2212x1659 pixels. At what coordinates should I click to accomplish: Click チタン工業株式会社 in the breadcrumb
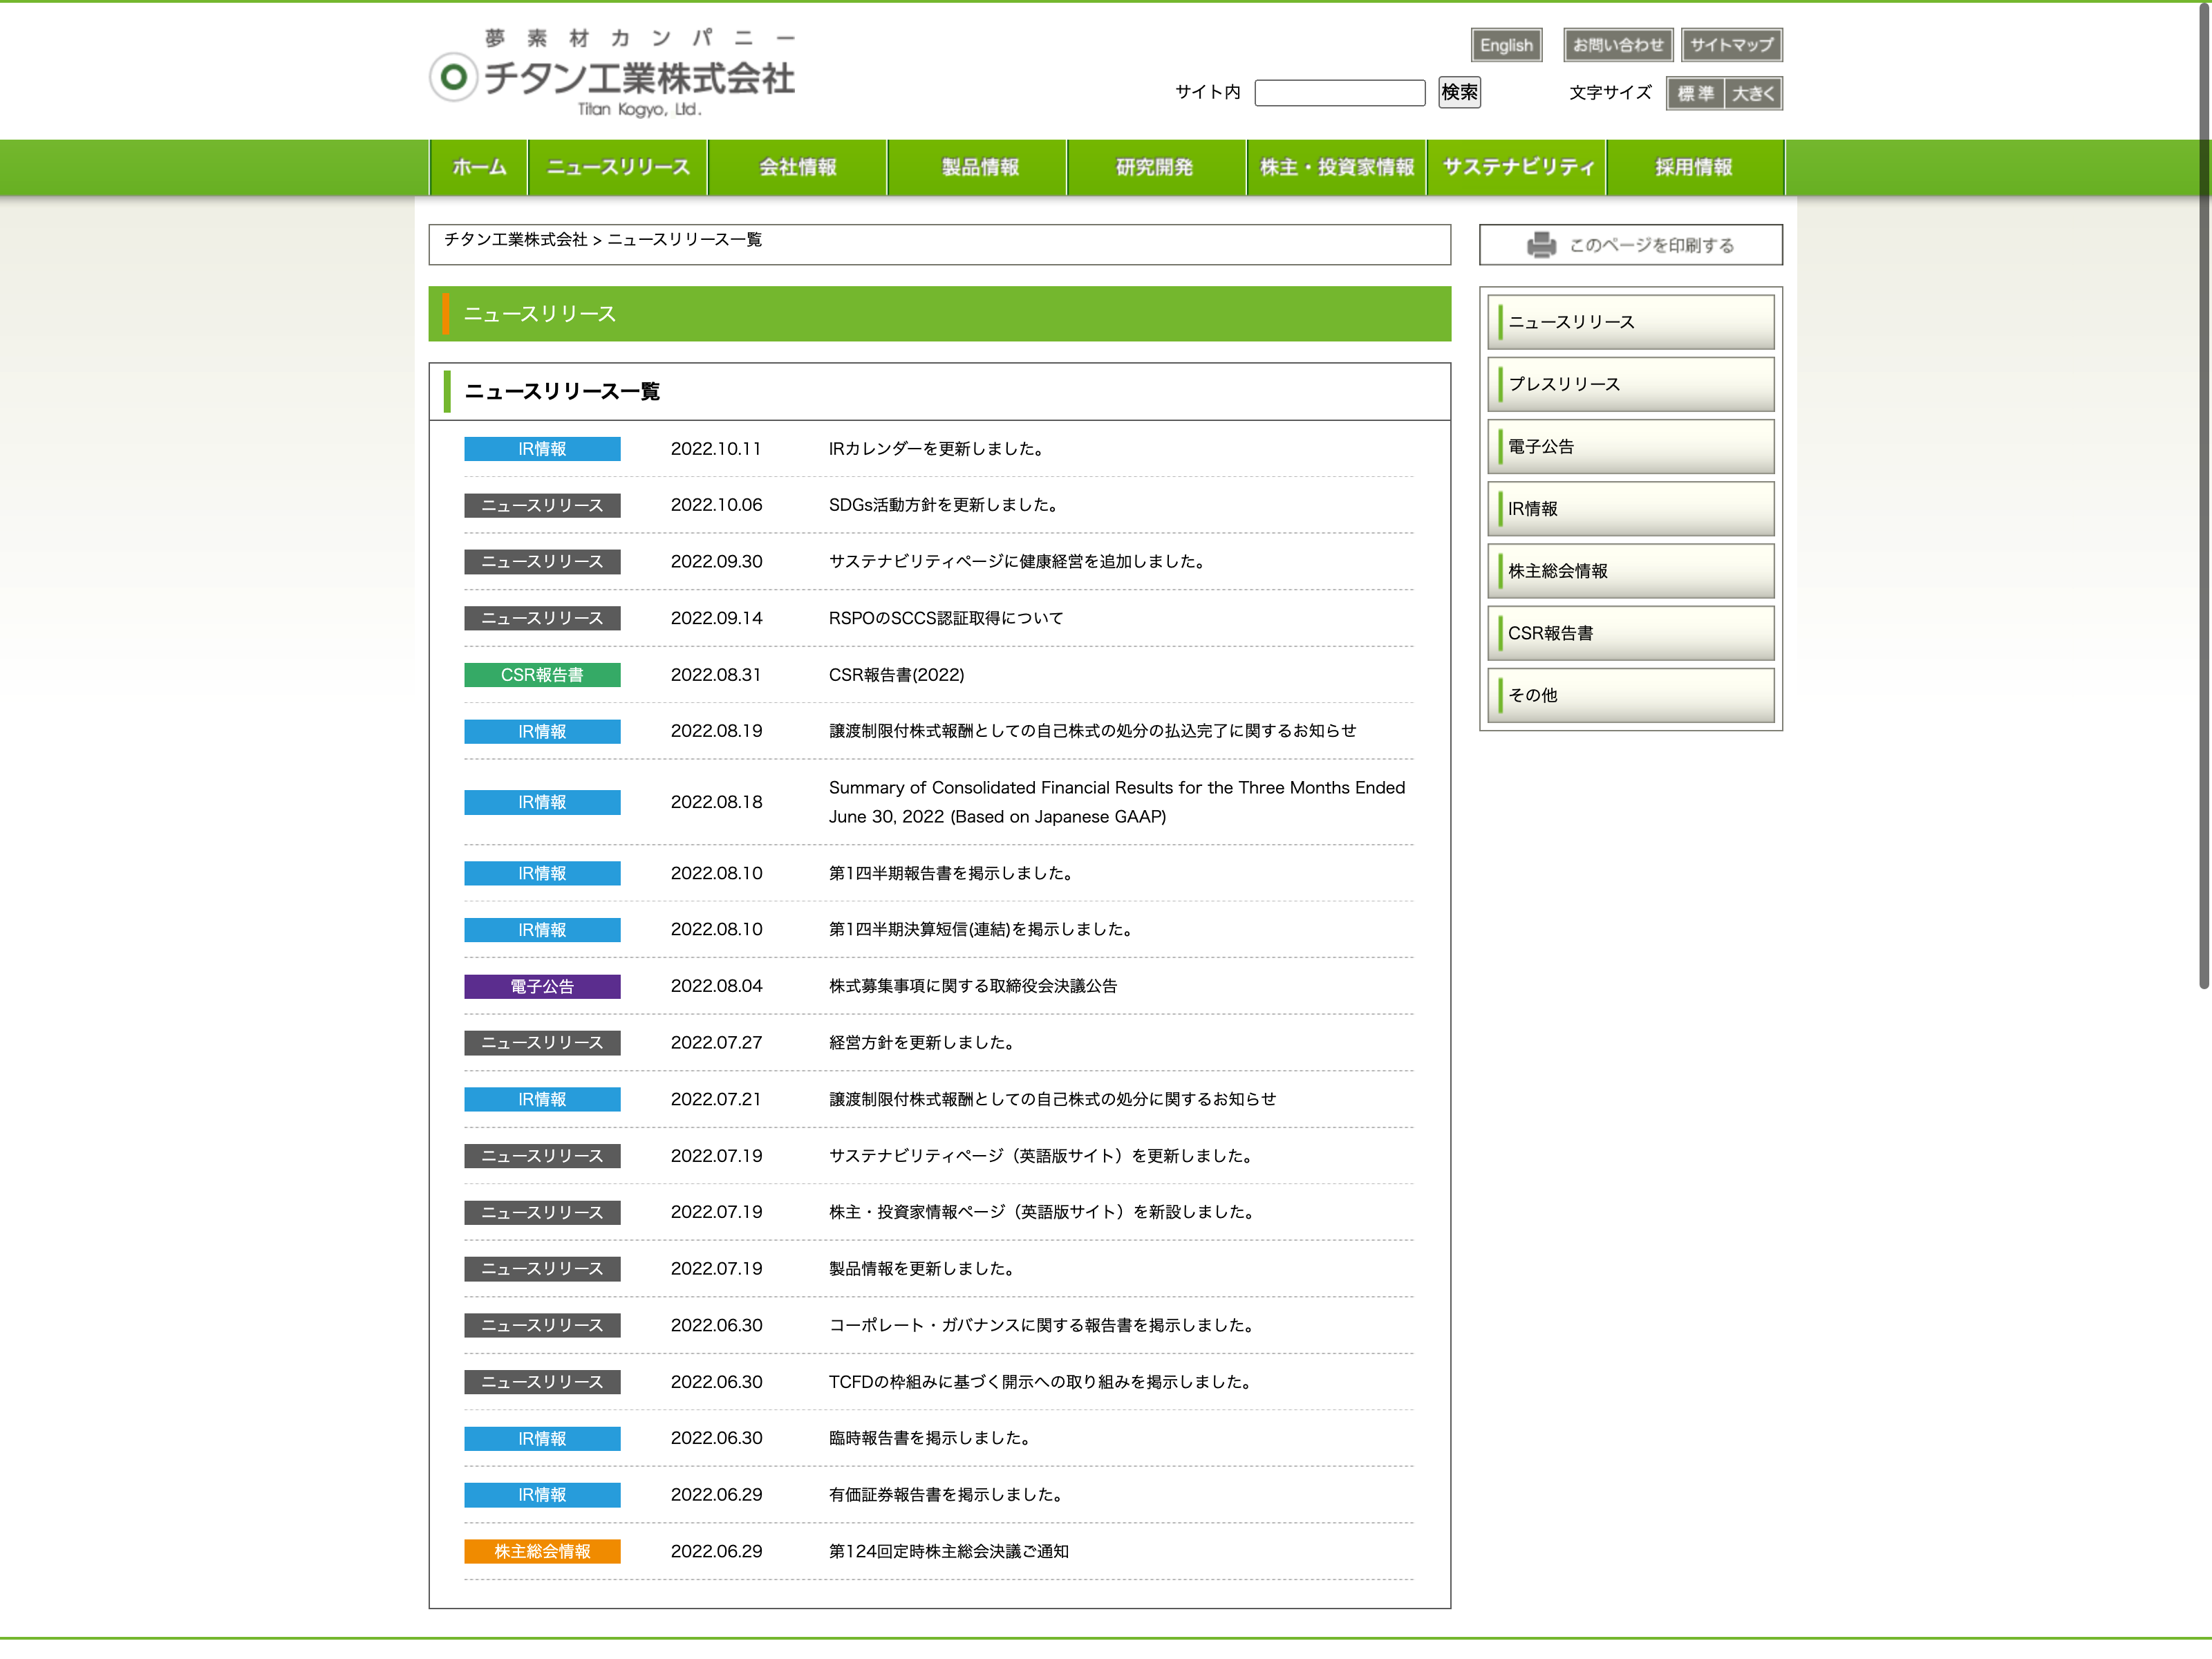(515, 240)
